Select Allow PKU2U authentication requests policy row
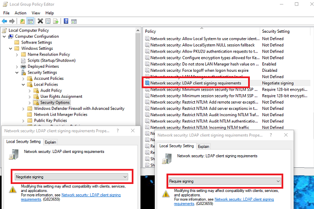 227,52
